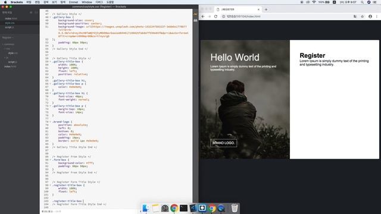Click the input source 'A' icon in menu bar
The height and width of the screenshot is (214, 381).
335,2
